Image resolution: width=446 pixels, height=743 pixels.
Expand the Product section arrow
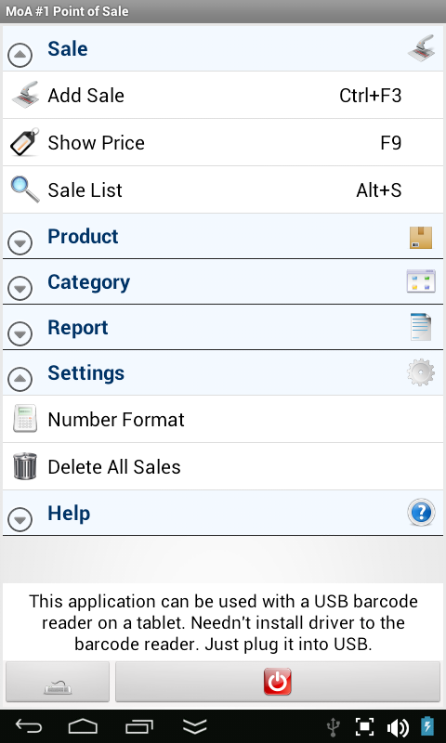20,243
